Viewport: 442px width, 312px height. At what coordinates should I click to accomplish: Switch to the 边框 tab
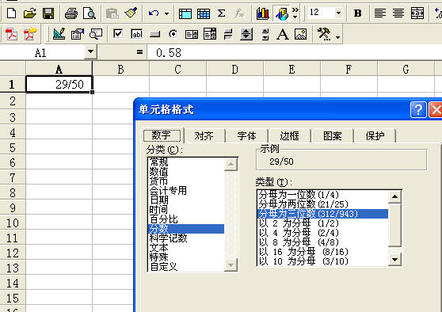(x=289, y=136)
